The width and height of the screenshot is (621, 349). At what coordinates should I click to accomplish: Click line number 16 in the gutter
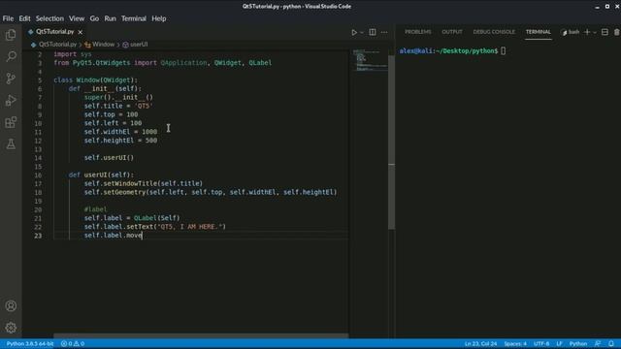(38, 174)
